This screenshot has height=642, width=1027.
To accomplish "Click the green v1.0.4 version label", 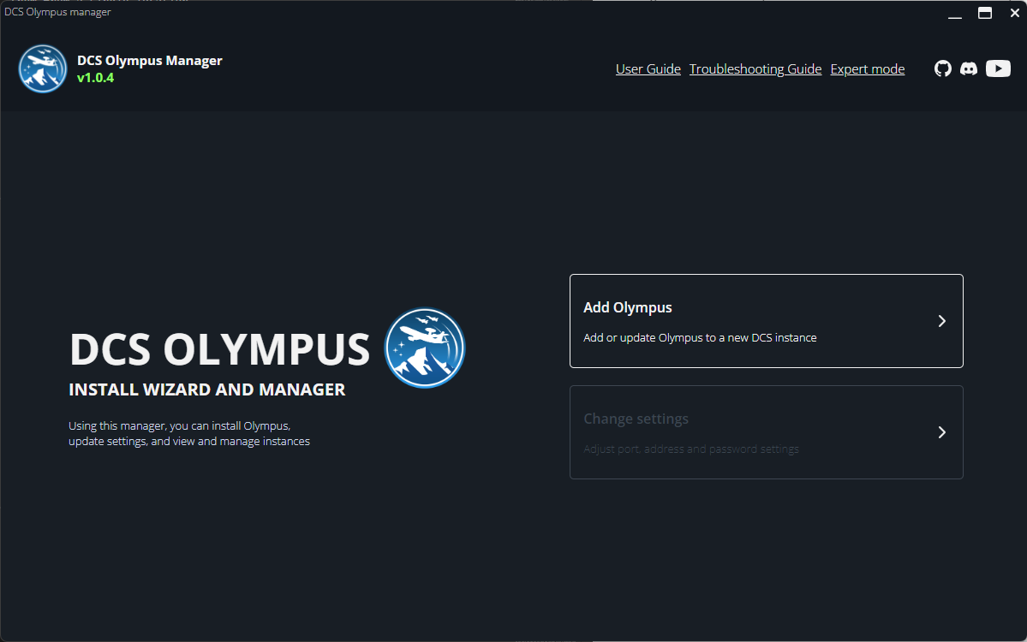I will [x=95, y=78].
